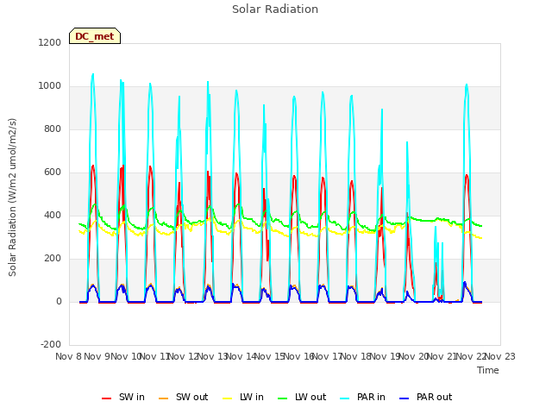
Task: Click the Solar Radiation chart title
Action: [275, 9]
